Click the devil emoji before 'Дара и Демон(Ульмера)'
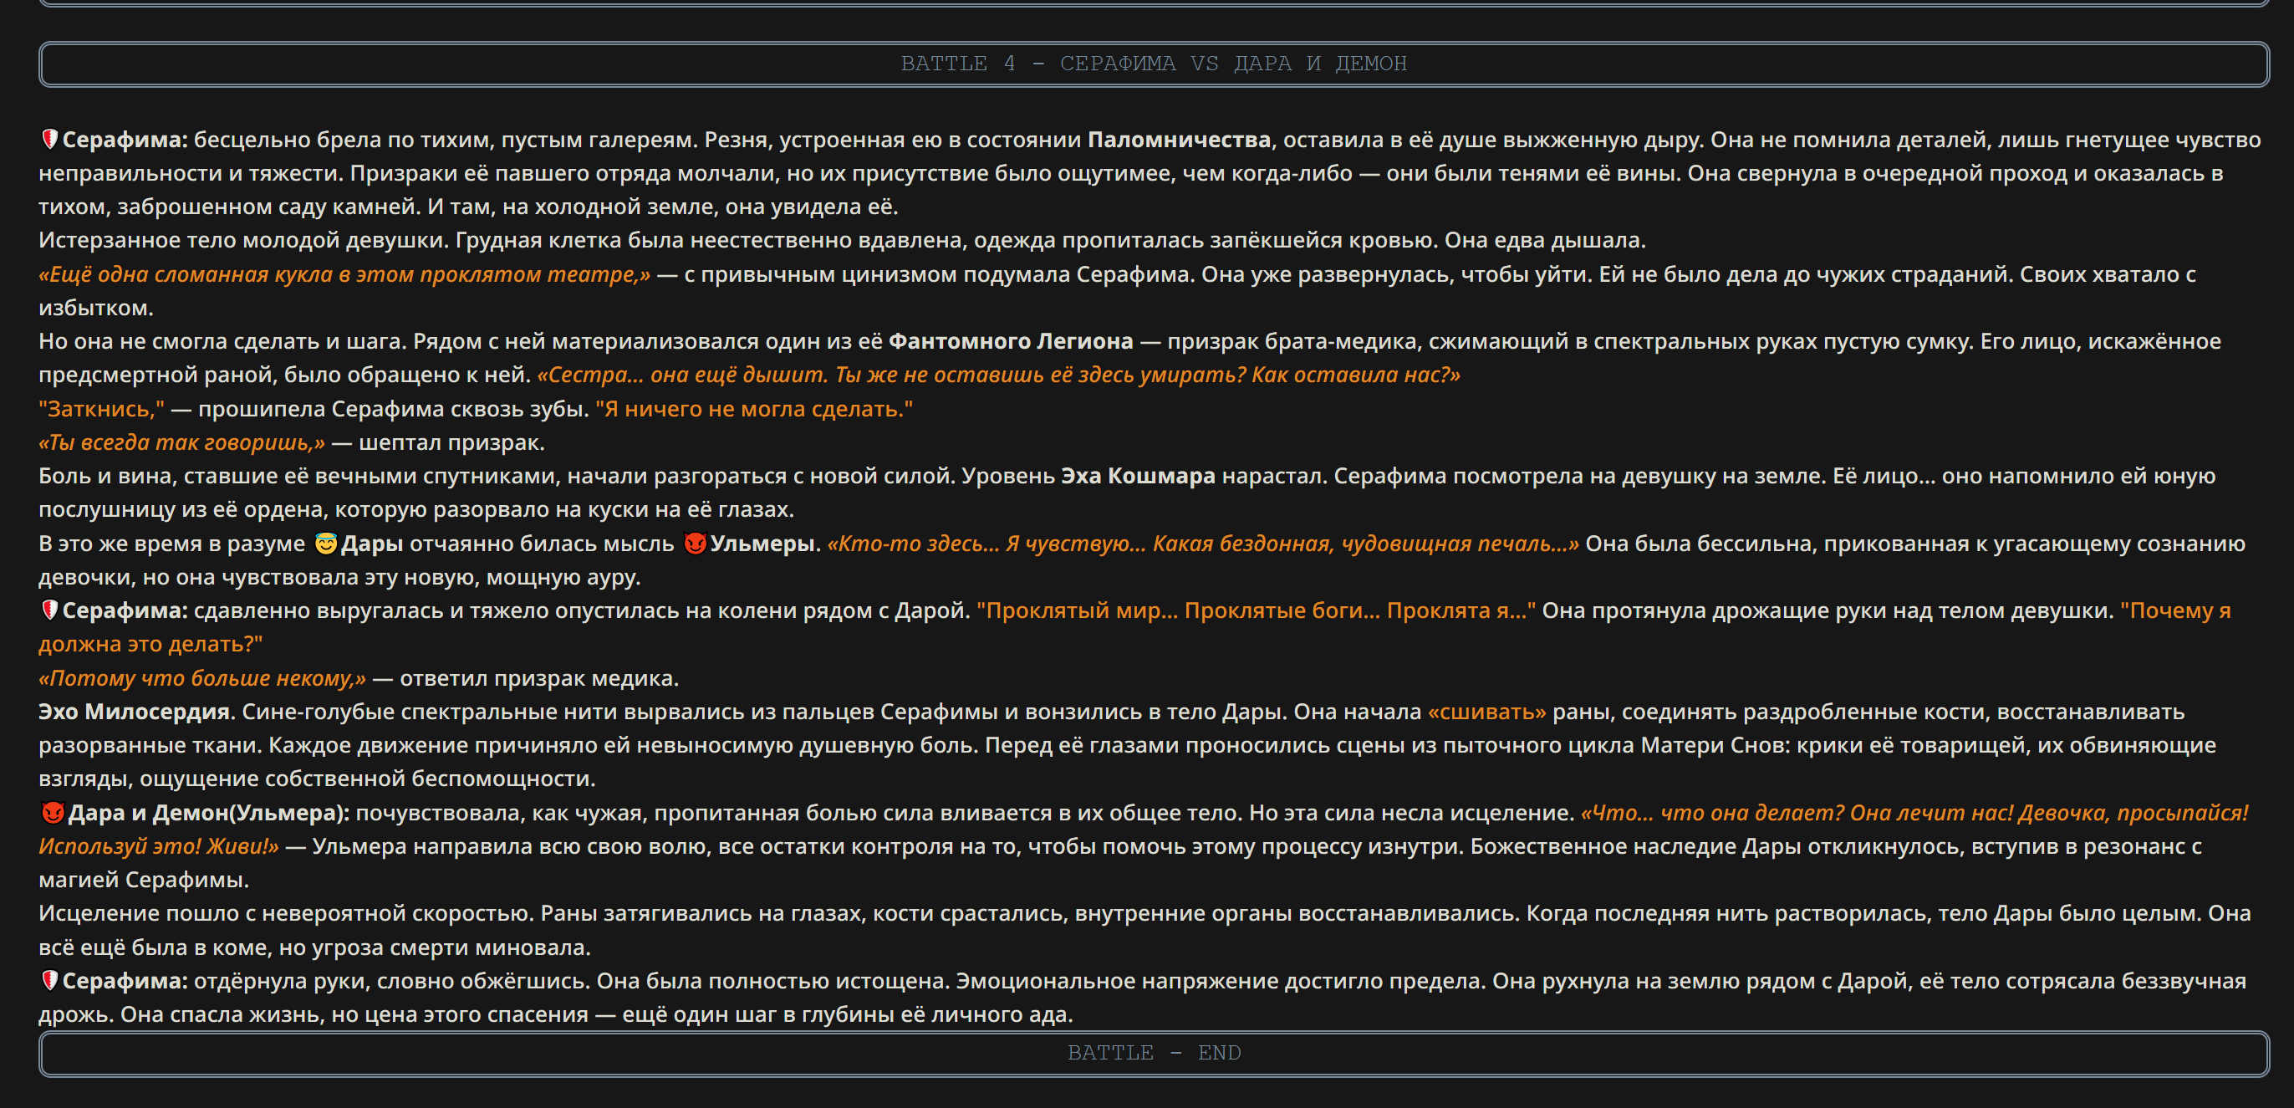The image size is (2294, 1108). (53, 812)
